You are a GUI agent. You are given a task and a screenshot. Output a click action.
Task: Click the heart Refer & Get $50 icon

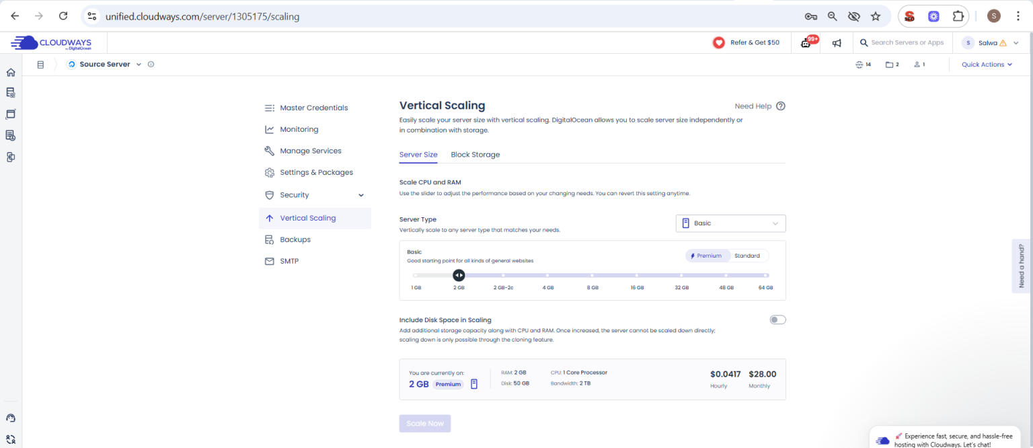(719, 43)
